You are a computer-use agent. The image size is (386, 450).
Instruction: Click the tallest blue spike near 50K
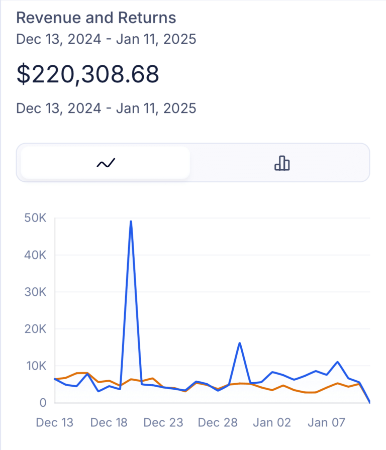click(x=131, y=222)
